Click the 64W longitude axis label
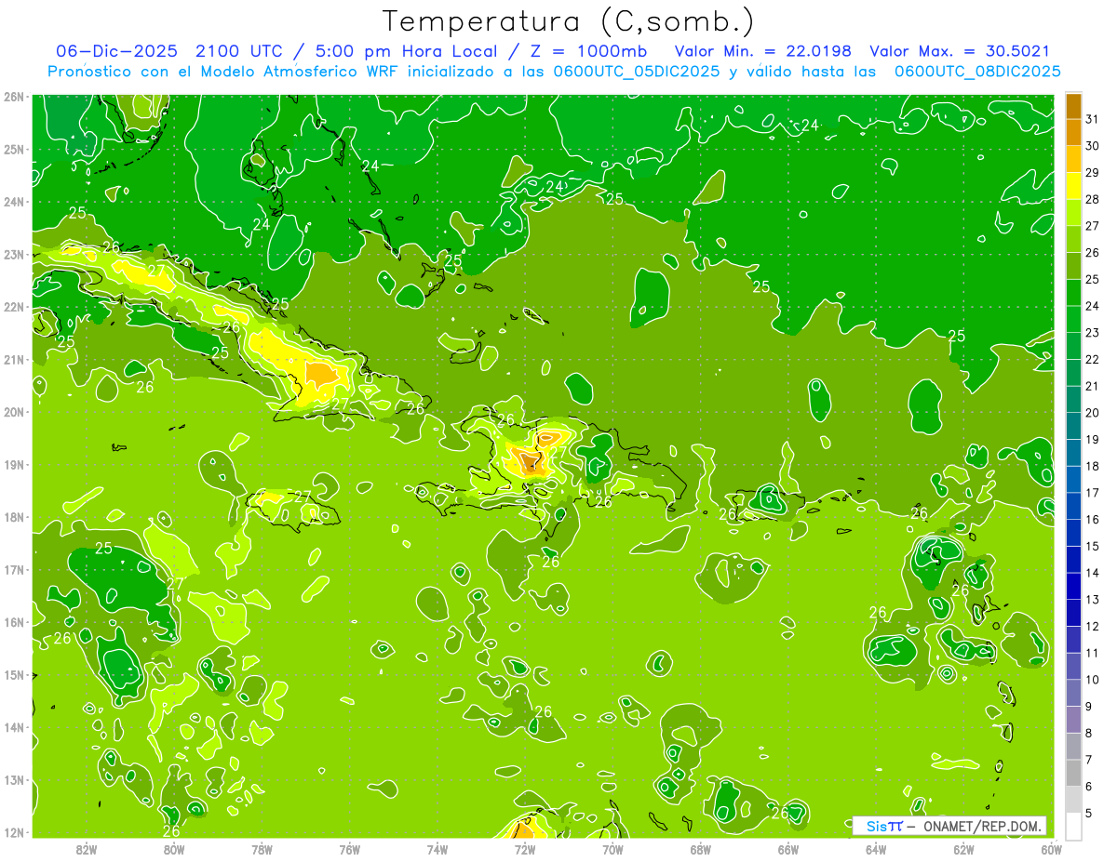Viewport: 1117px width, 862px height. pyautogui.click(x=876, y=848)
